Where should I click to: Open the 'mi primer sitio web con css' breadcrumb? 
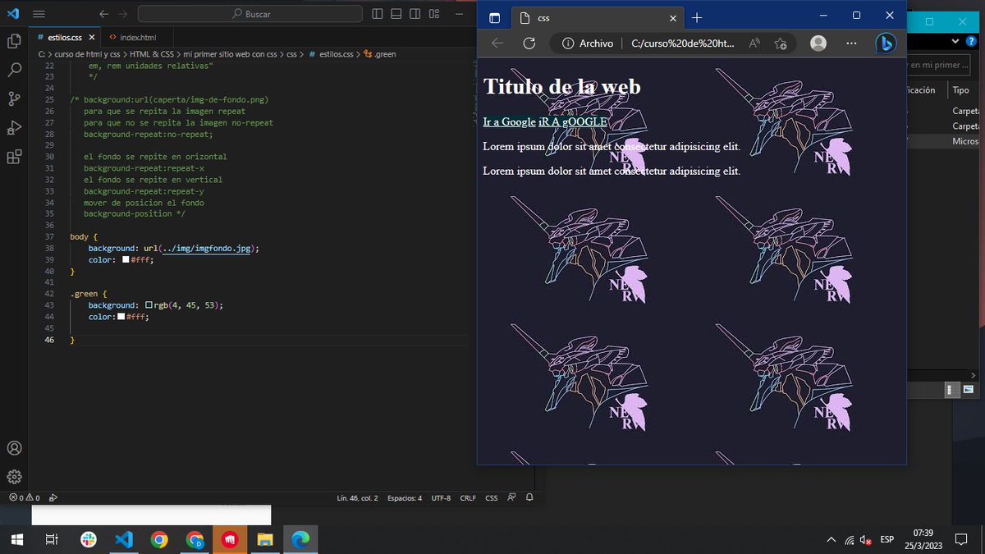(x=228, y=54)
